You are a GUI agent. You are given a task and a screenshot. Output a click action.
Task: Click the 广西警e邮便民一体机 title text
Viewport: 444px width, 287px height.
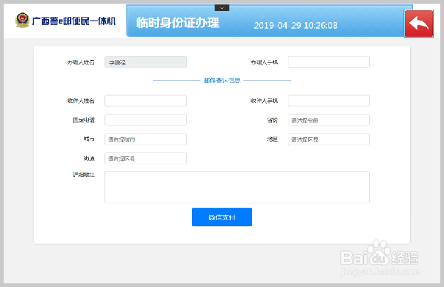point(74,21)
